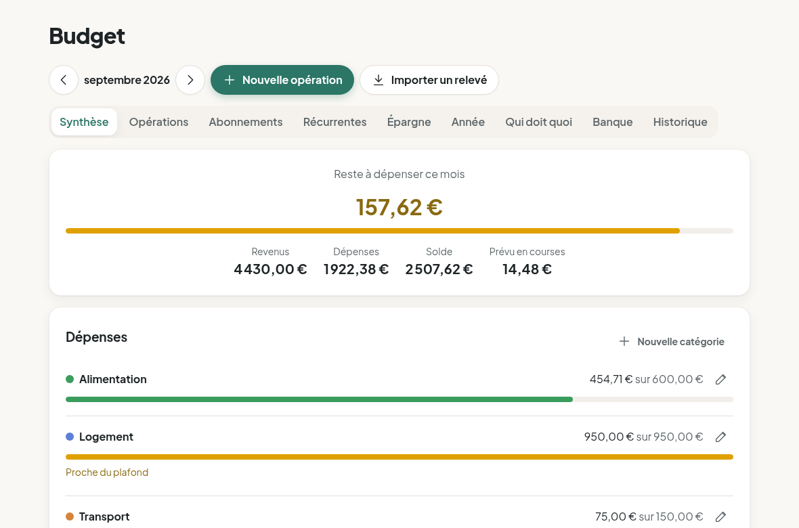Click the Dépenses 1 922,38 € value
Image resolution: width=799 pixels, height=528 pixels.
(x=356, y=269)
